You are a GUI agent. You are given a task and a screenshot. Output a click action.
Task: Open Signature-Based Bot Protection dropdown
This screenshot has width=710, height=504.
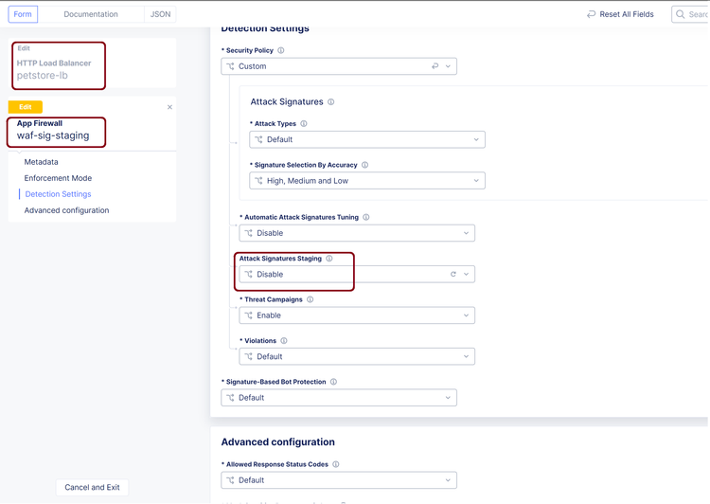(339, 398)
